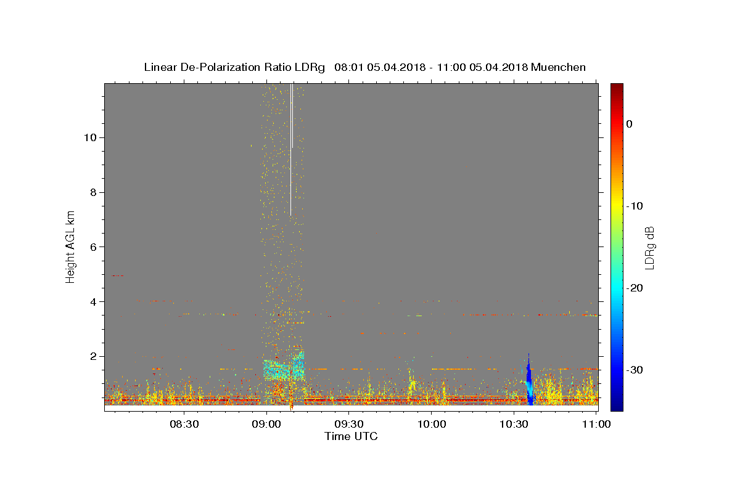Click the 'Height AGL km' axis label

coord(70,246)
